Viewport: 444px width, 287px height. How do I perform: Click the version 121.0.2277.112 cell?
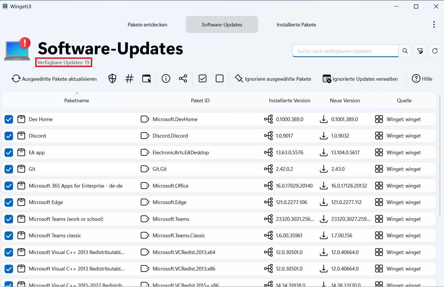[x=346, y=202]
